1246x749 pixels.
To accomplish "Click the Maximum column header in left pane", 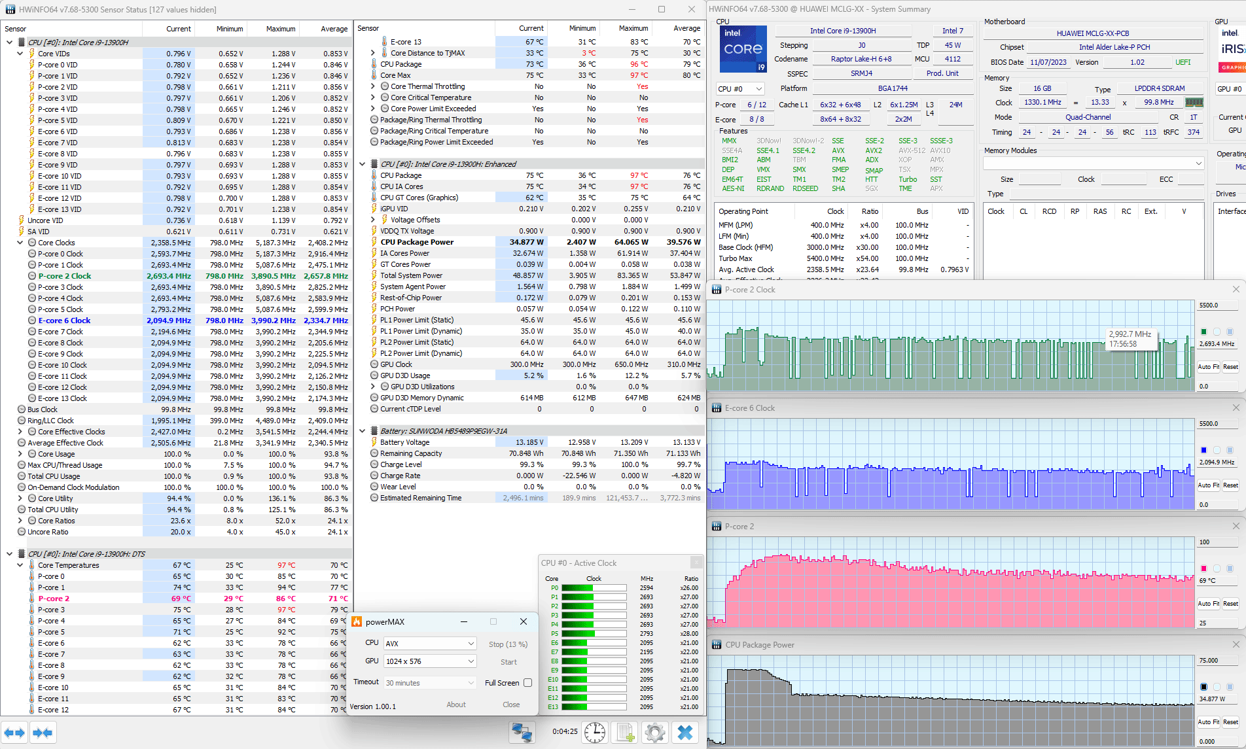I will (x=281, y=29).
